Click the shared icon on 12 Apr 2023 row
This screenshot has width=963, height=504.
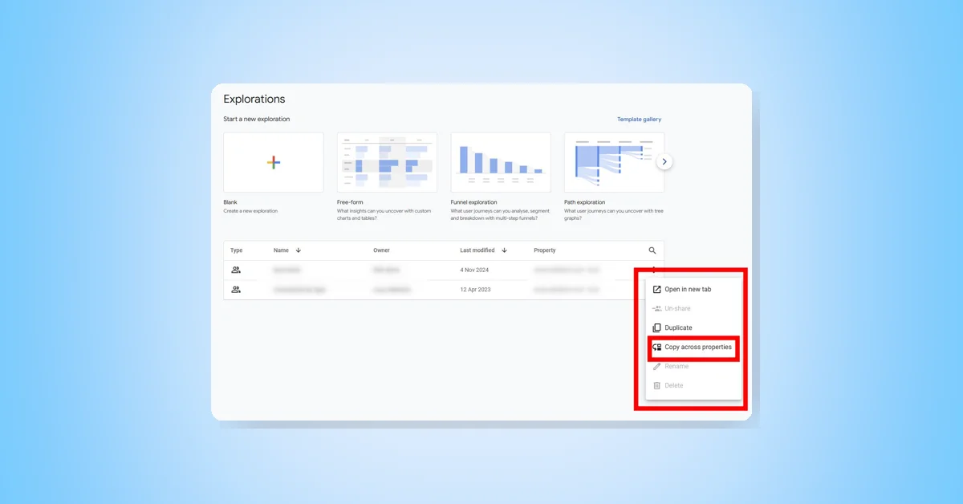(x=236, y=290)
